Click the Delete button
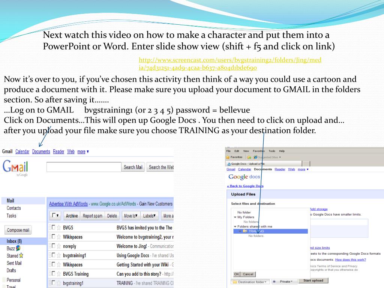Screen dimensions: 384x288 pyautogui.click(x=112, y=216)
